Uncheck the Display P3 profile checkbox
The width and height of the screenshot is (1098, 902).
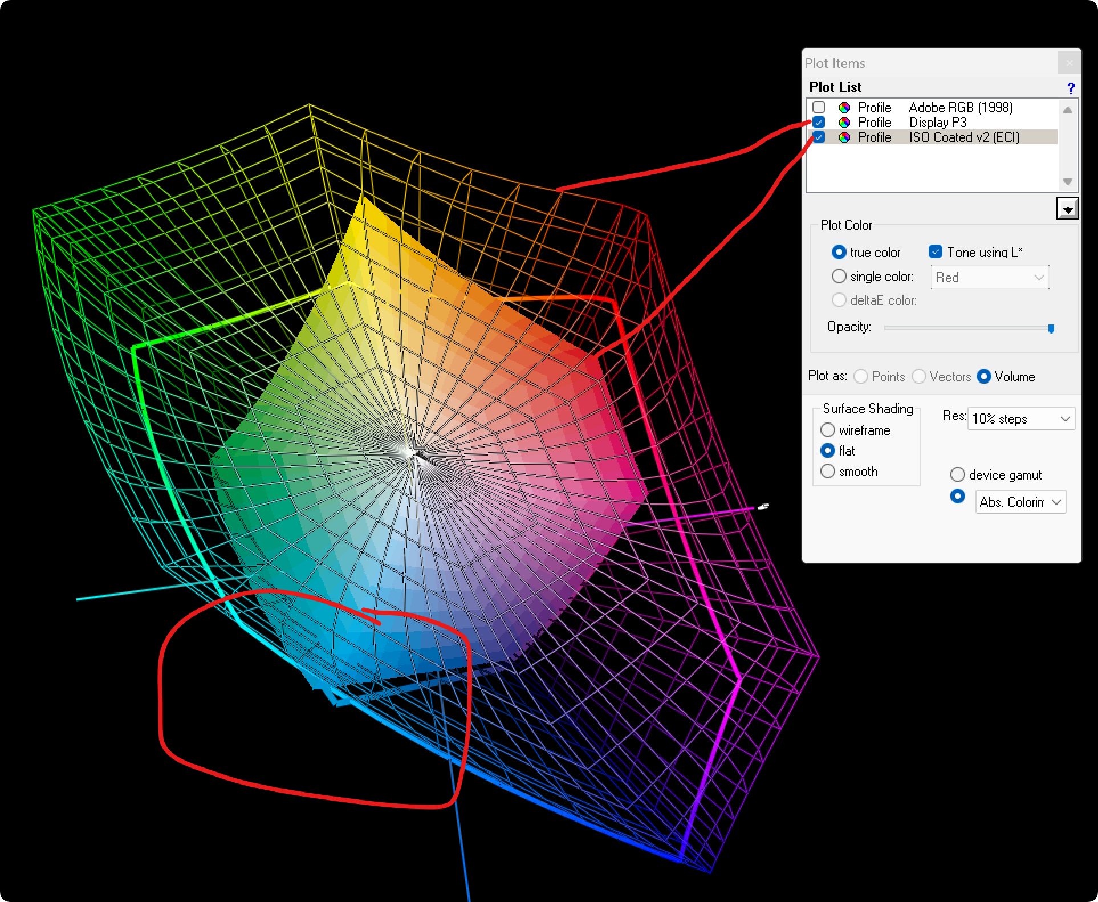(819, 122)
